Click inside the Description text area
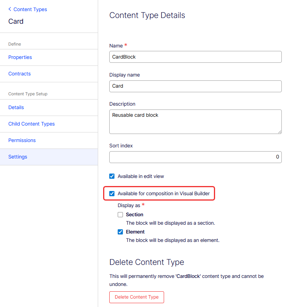 coord(195,122)
